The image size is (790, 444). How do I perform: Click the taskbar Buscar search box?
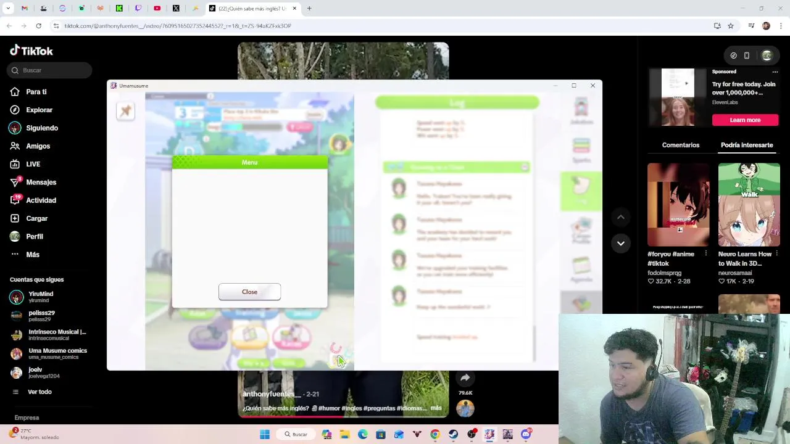click(296, 434)
